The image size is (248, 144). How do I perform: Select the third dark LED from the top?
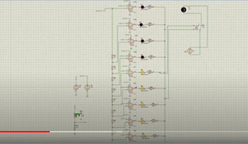142,41
